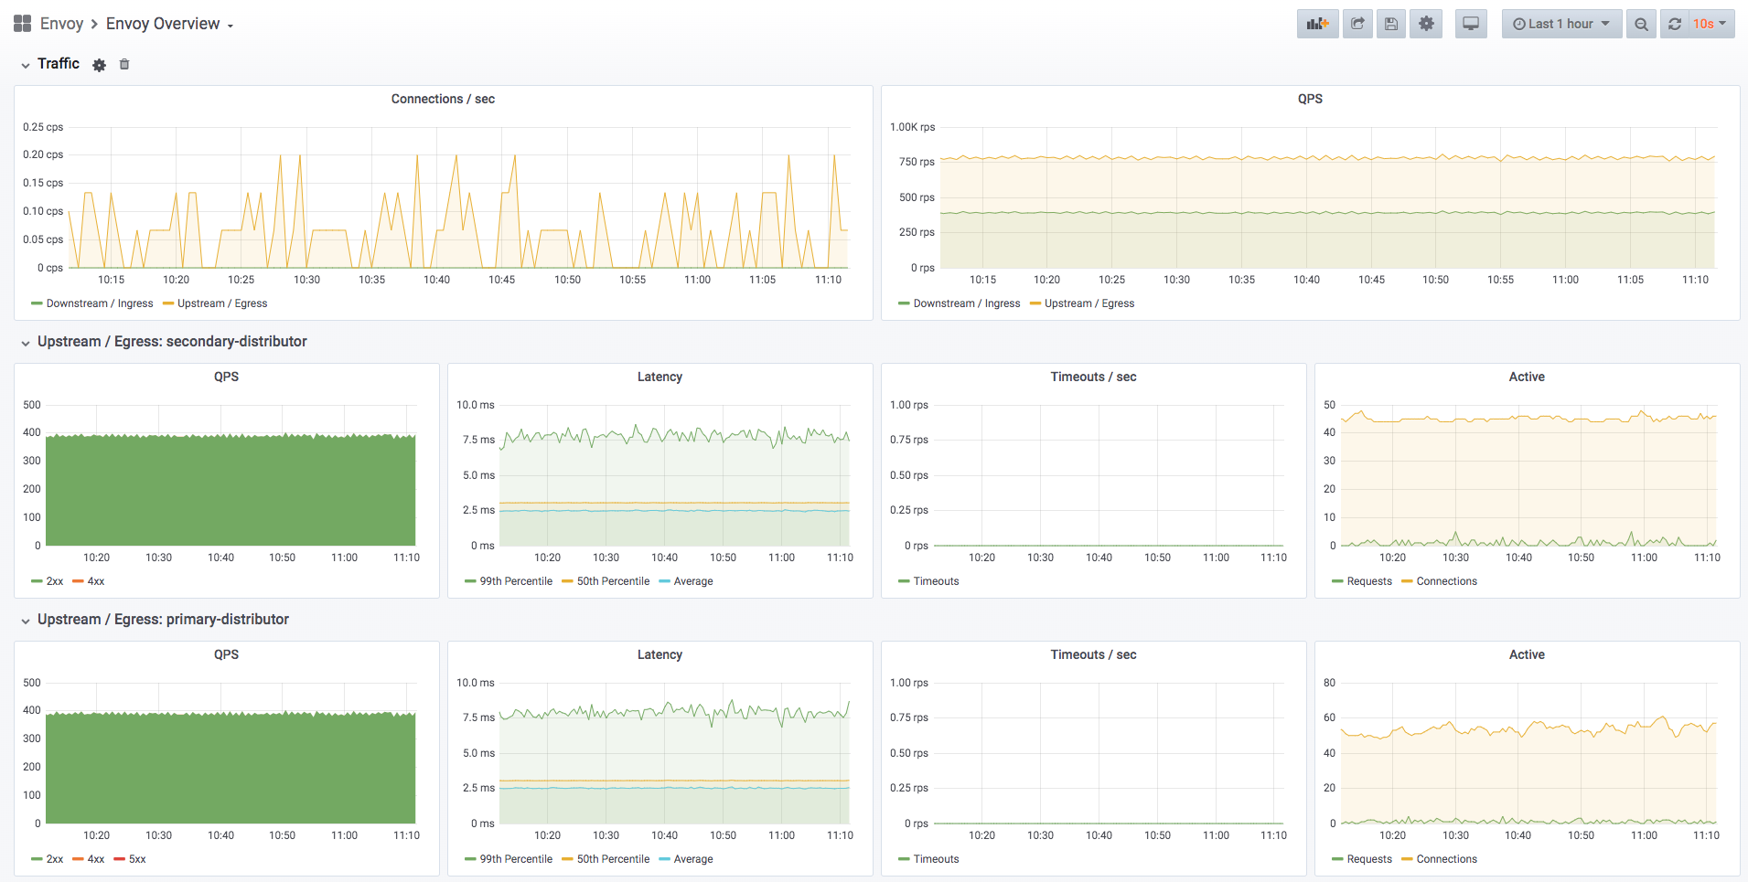
Task: Refresh the dashboard using the refresh icon
Action: coord(1674,24)
